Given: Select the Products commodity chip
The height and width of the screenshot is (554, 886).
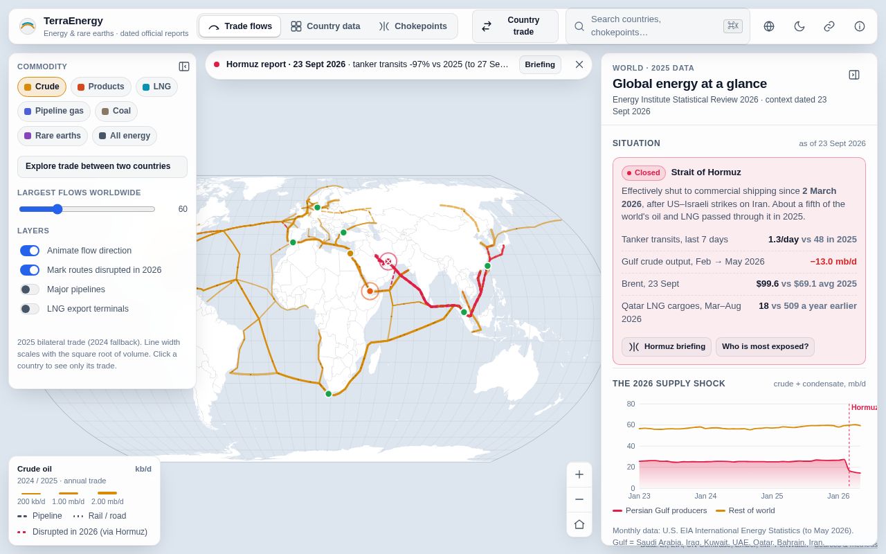Looking at the screenshot, I should point(101,87).
